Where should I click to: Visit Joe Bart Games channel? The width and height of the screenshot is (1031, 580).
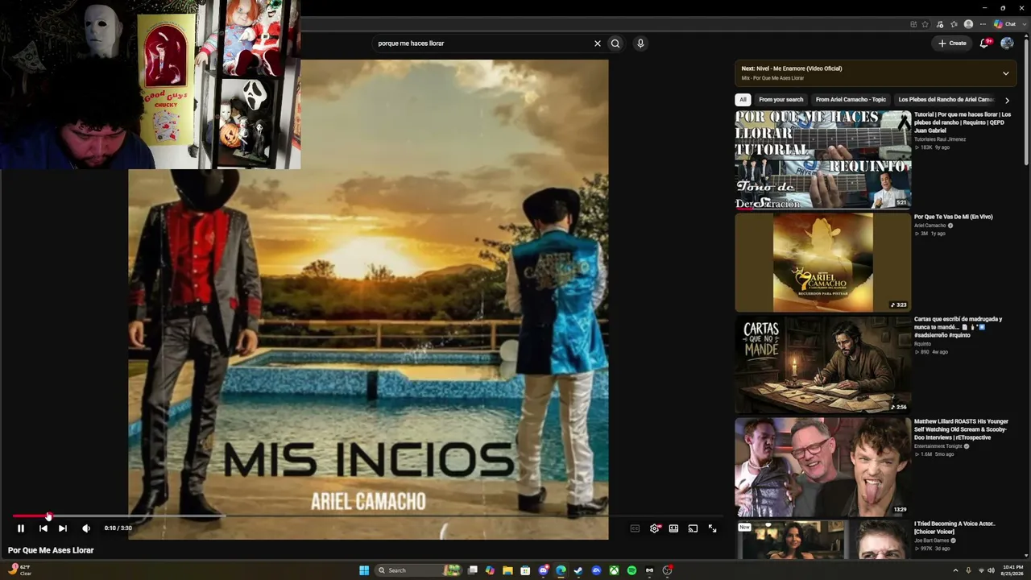pos(933,541)
